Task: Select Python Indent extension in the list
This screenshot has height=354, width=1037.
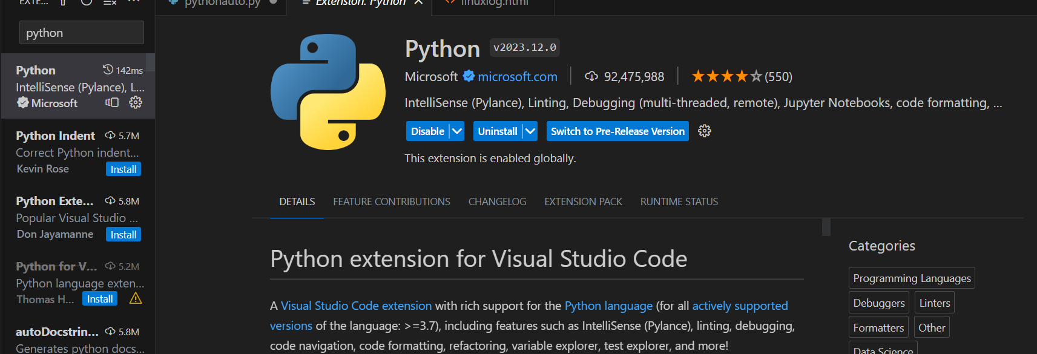Action: (x=77, y=151)
